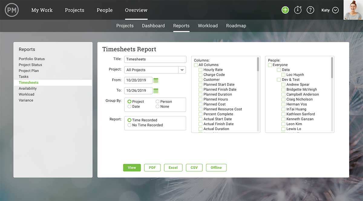The image size is (363, 201).
Task: Open Project Plan report
Action: (29, 71)
